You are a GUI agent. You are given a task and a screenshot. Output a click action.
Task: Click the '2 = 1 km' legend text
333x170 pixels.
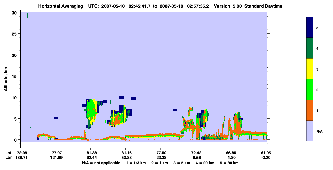160,163
